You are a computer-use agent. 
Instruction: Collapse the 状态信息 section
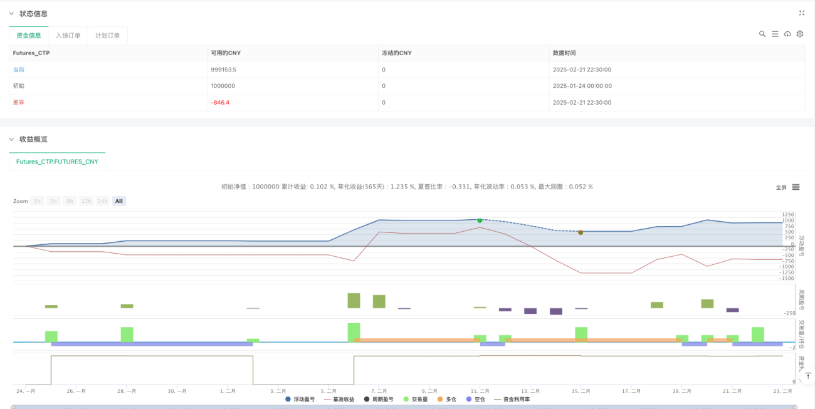coord(11,13)
